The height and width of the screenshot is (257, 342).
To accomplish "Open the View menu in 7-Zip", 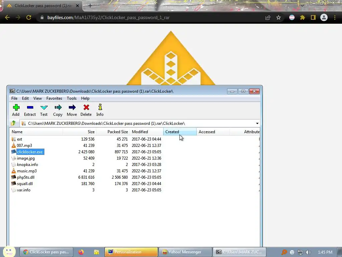I will (x=37, y=98).
